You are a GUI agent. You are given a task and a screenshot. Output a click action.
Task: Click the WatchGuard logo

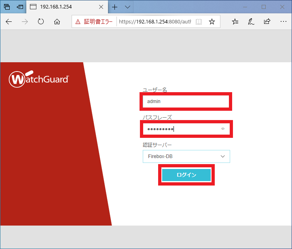point(39,79)
